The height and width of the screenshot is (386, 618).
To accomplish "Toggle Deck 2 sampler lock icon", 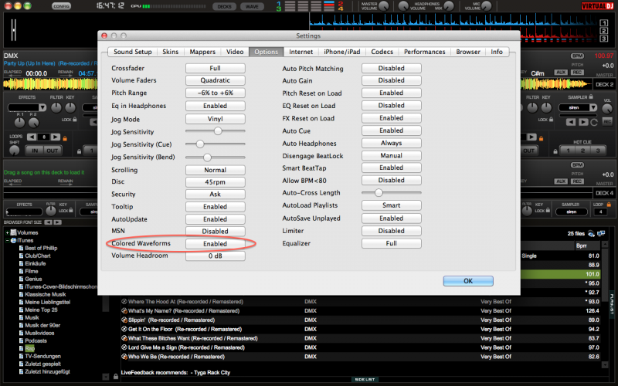I will (590, 97).
